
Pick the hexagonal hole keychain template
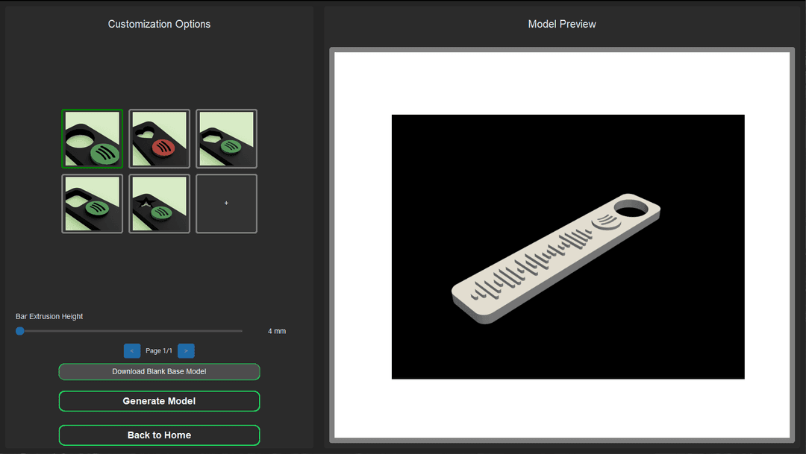tap(226, 139)
